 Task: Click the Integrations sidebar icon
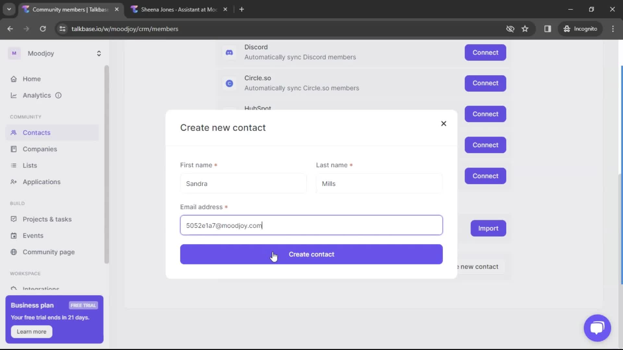tap(14, 289)
